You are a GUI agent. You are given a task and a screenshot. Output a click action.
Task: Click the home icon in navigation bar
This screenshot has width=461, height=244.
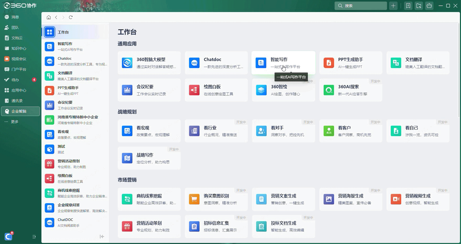point(49,17)
